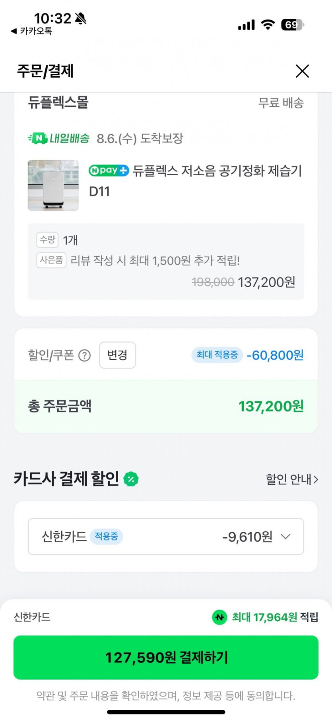
Task: Tap the silent bell icon in status bar
Action: pyautogui.click(x=81, y=18)
